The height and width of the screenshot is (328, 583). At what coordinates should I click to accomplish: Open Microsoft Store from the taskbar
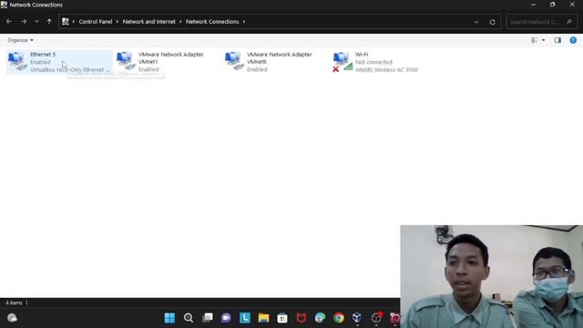point(282,318)
